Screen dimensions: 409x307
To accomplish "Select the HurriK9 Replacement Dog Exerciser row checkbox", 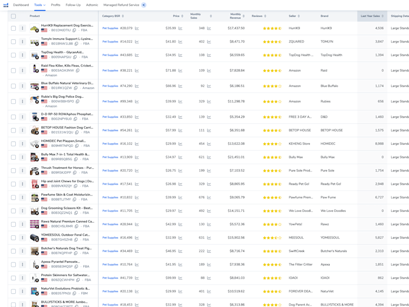I will [x=13, y=28].
